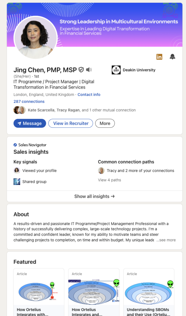Toggle the notification bell for this profile

(172, 57)
